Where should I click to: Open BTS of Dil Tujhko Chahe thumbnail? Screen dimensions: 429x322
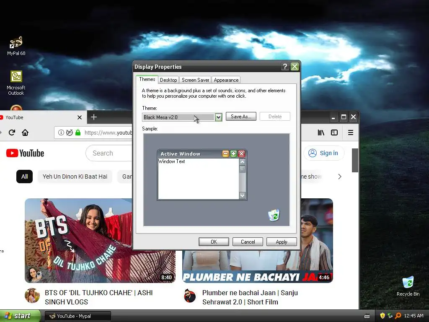(x=100, y=241)
